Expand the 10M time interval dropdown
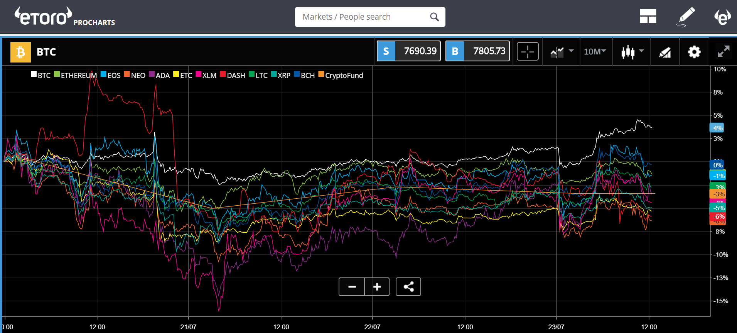Screen dimensions: 737x333 point(595,52)
